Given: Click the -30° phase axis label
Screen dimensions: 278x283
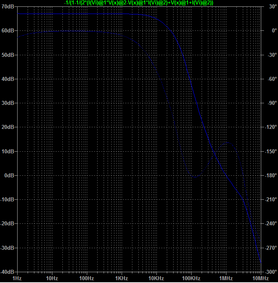Looking at the screenshot, I should [x=272, y=55].
